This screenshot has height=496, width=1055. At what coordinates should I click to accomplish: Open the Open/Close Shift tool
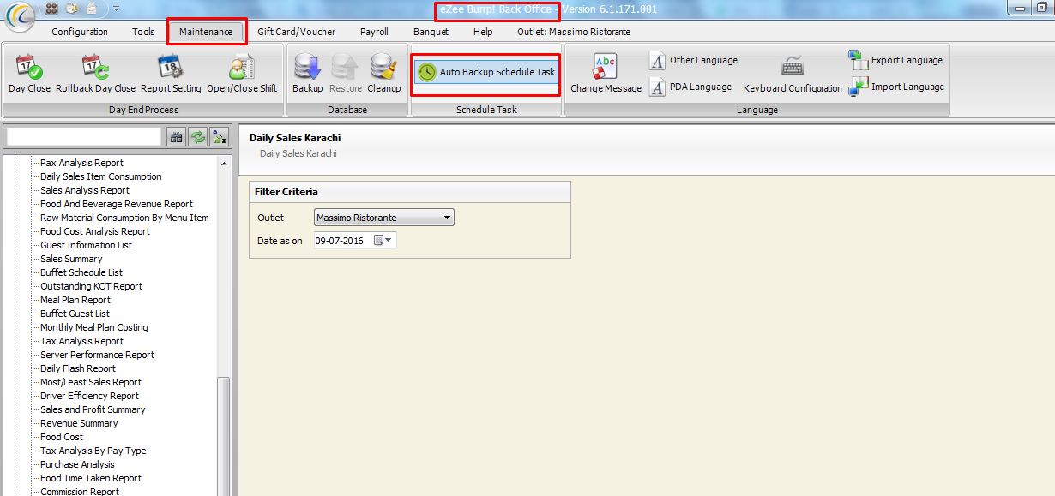[x=242, y=74]
